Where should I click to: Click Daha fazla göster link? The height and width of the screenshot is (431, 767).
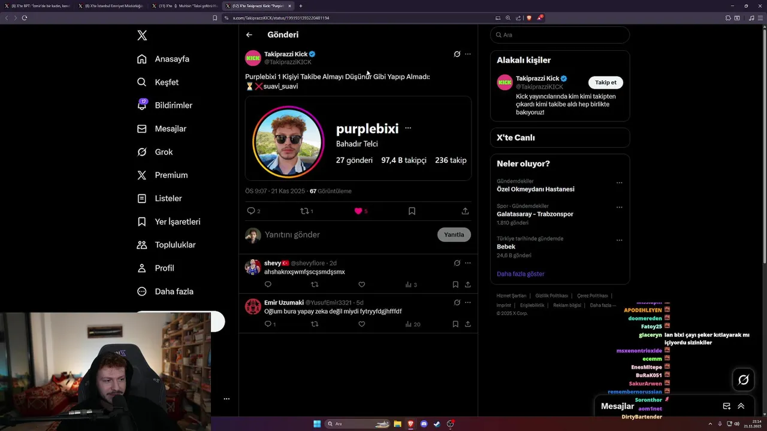521,274
